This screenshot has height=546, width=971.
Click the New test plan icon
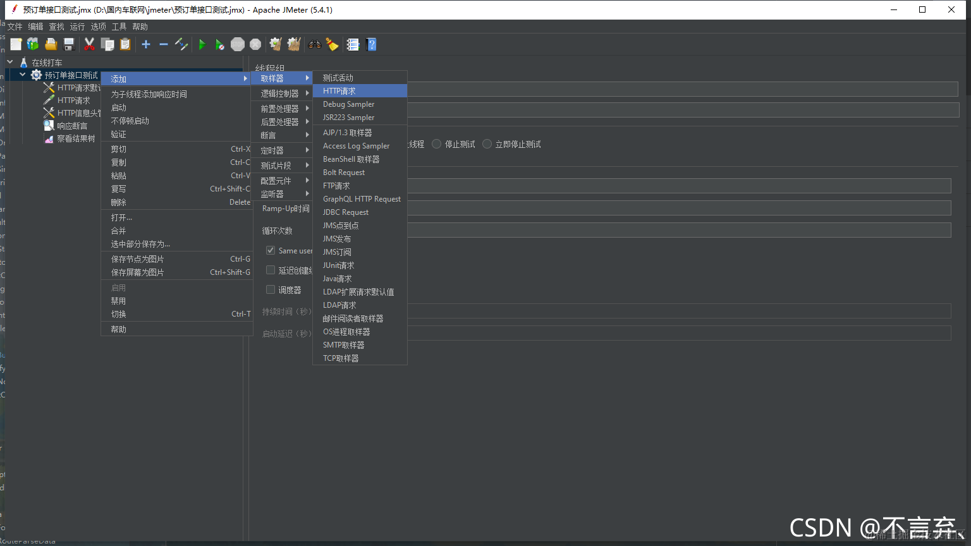16,44
